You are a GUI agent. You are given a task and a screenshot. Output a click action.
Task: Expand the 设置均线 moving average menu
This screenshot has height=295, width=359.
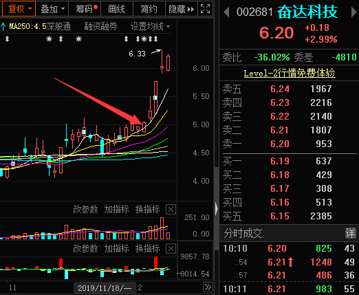pos(151,27)
